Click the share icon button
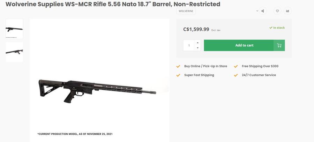Viewport: 314px width, 142px height. pos(263,11)
